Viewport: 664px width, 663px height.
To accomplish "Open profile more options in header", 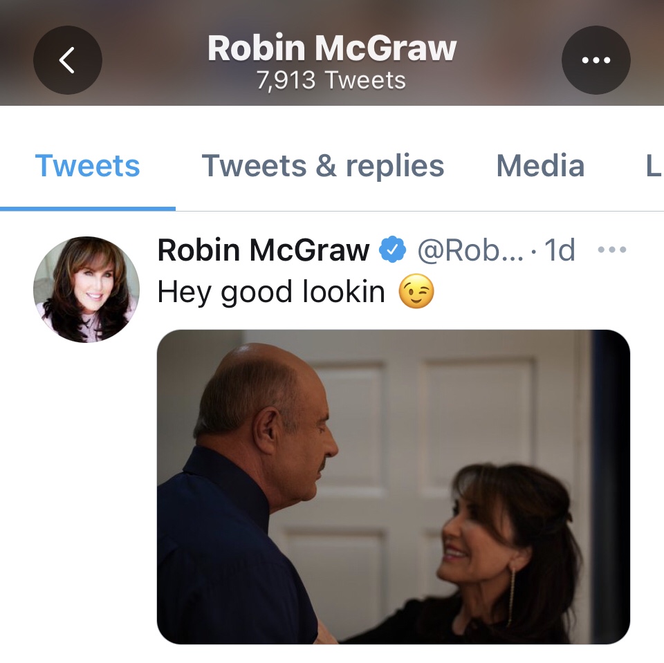I will 596,60.
